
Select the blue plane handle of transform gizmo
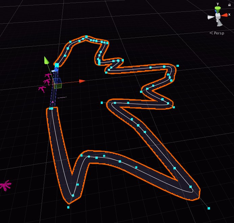(x=57, y=81)
